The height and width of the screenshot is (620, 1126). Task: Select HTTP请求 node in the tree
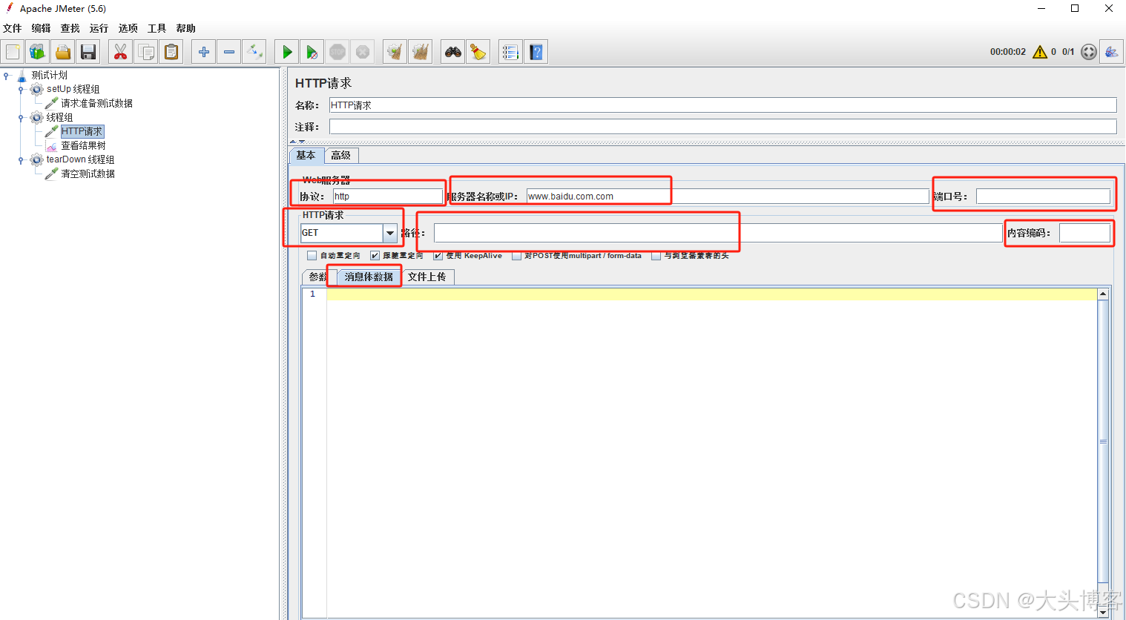tap(82, 131)
